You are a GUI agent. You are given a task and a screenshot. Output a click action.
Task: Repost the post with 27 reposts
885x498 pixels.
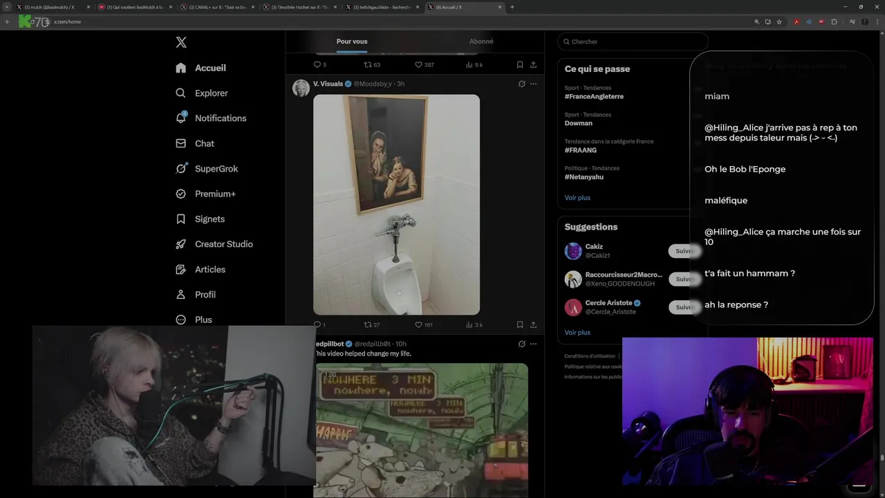pyautogui.click(x=372, y=324)
